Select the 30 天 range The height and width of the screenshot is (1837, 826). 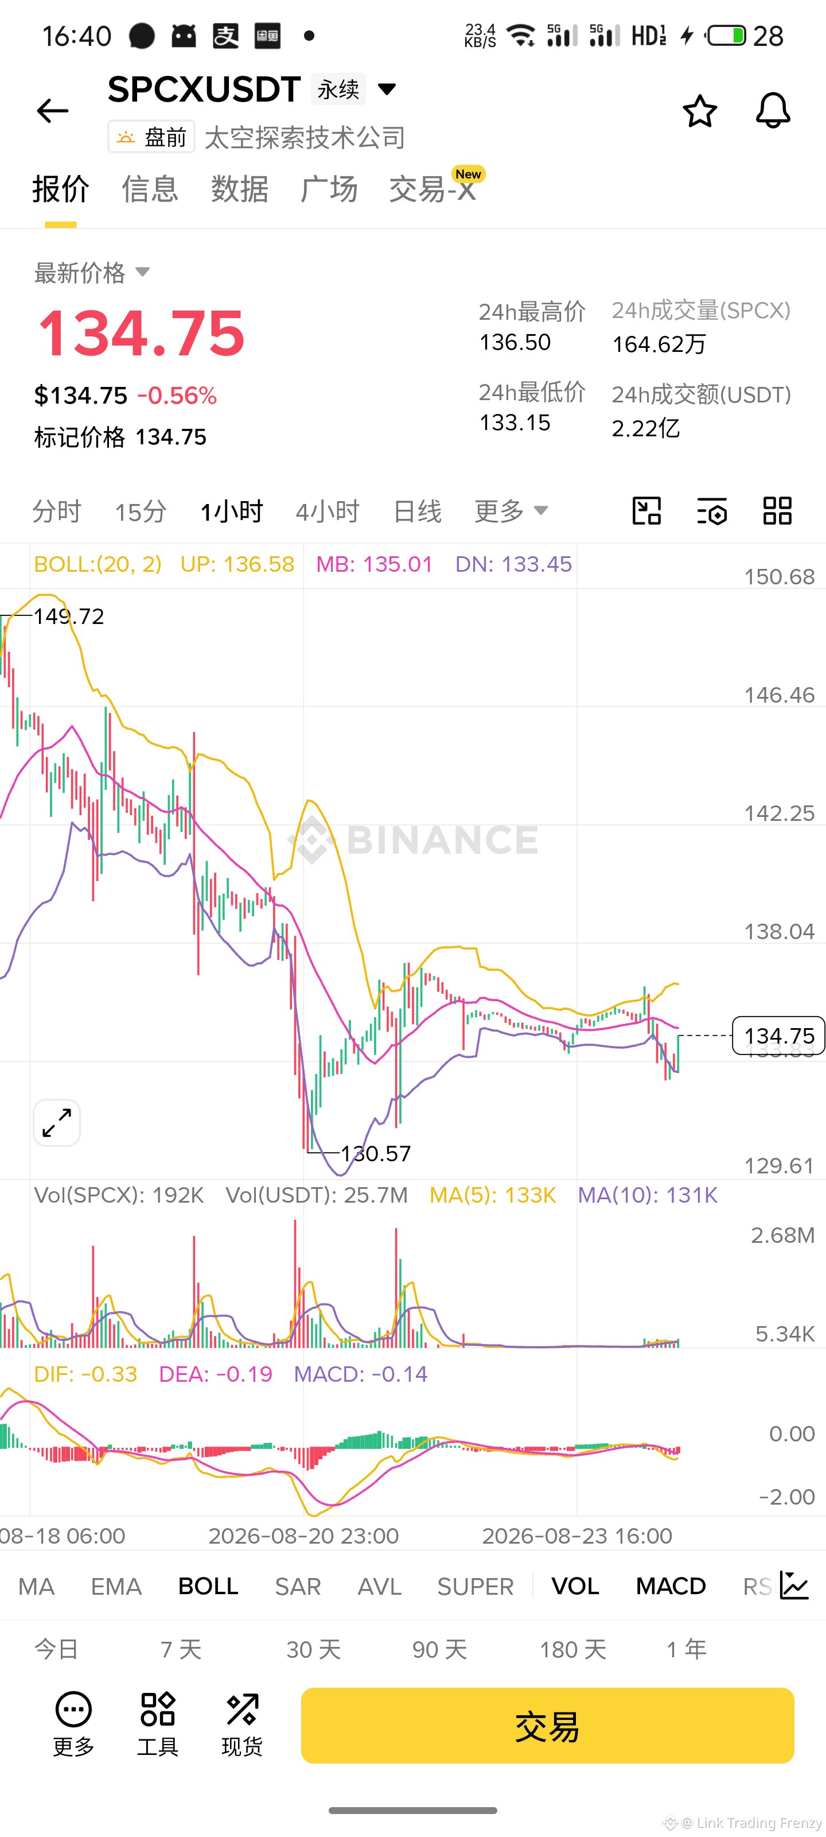coord(314,1649)
